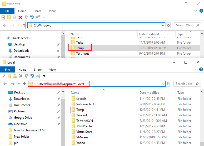Click Rename icon in Local window toolbar
The image size is (204, 146).
pyautogui.click(x=38, y=76)
